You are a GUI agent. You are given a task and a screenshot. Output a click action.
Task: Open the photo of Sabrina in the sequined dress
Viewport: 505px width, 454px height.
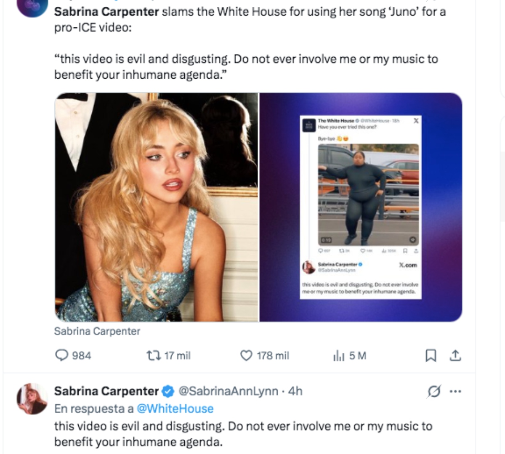156,206
